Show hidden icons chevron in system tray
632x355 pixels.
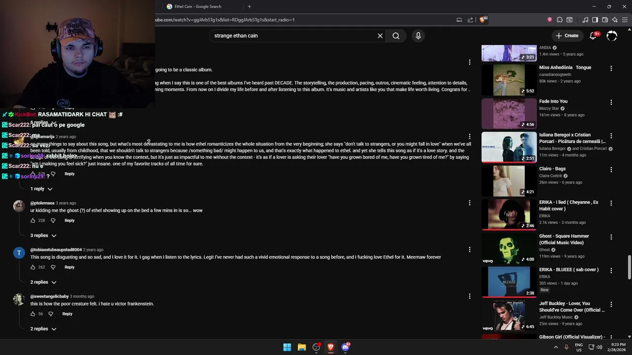(x=555, y=347)
